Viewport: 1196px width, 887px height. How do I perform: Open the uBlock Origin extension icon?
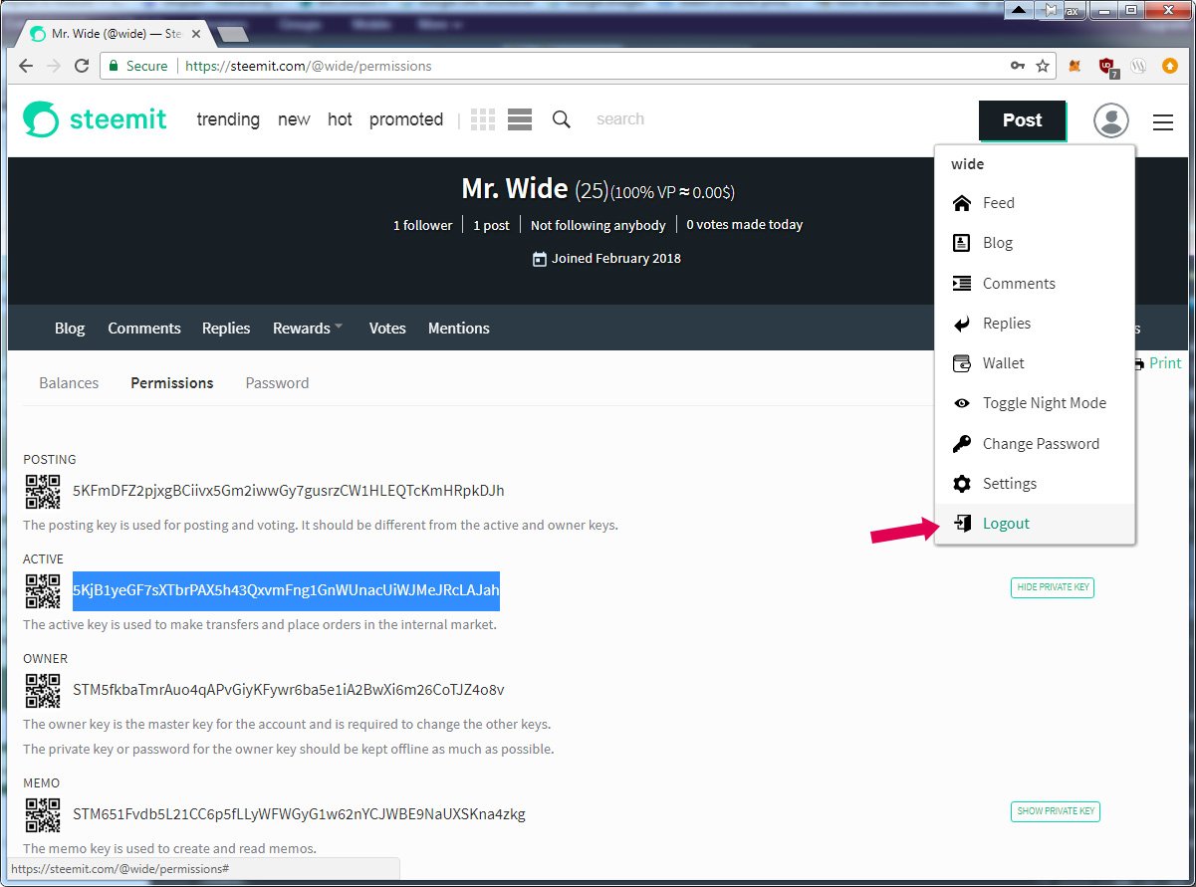tap(1107, 67)
